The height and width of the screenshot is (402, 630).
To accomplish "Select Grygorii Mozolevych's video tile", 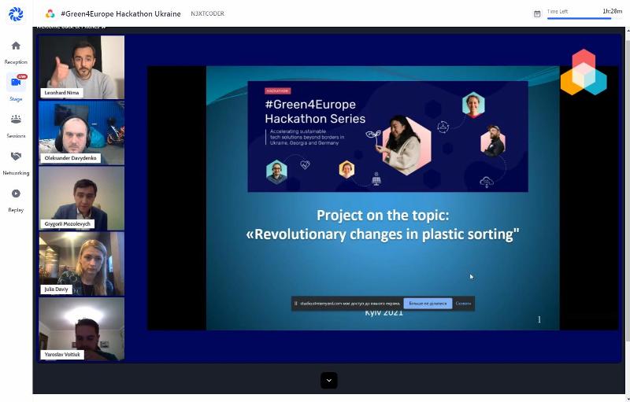I will pyautogui.click(x=82, y=198).
